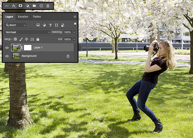The width and height of the screenshot is (193, 138).
Task: Switch to the Paden tab
Action: pos(37,17)
